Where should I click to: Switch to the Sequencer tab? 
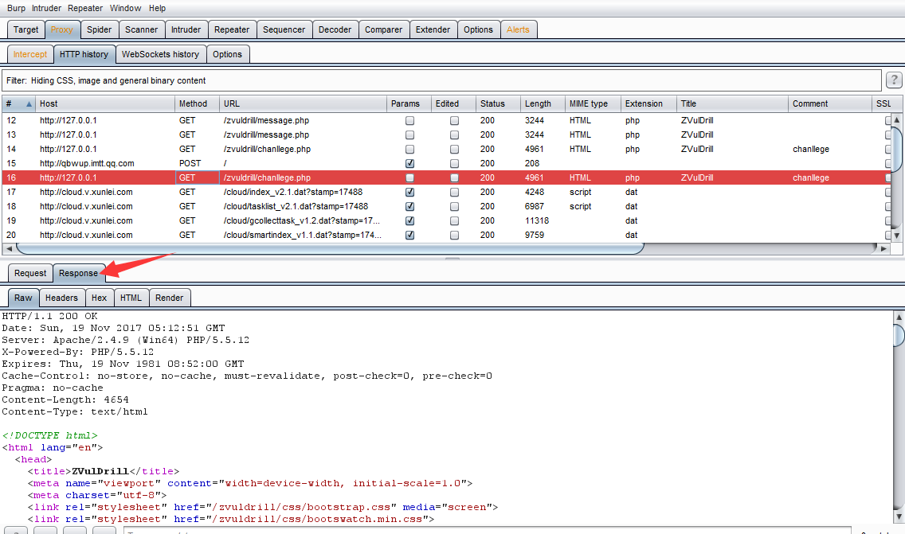click(x=284, y=29)
